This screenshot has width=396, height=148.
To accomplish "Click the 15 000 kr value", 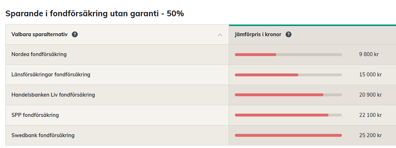I will coord(370,75).
